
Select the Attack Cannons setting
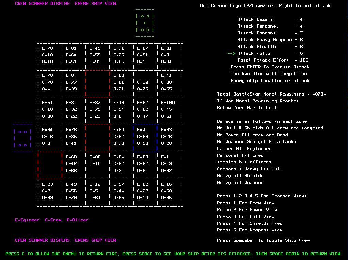pyautogui.click(x=257, y=33)
